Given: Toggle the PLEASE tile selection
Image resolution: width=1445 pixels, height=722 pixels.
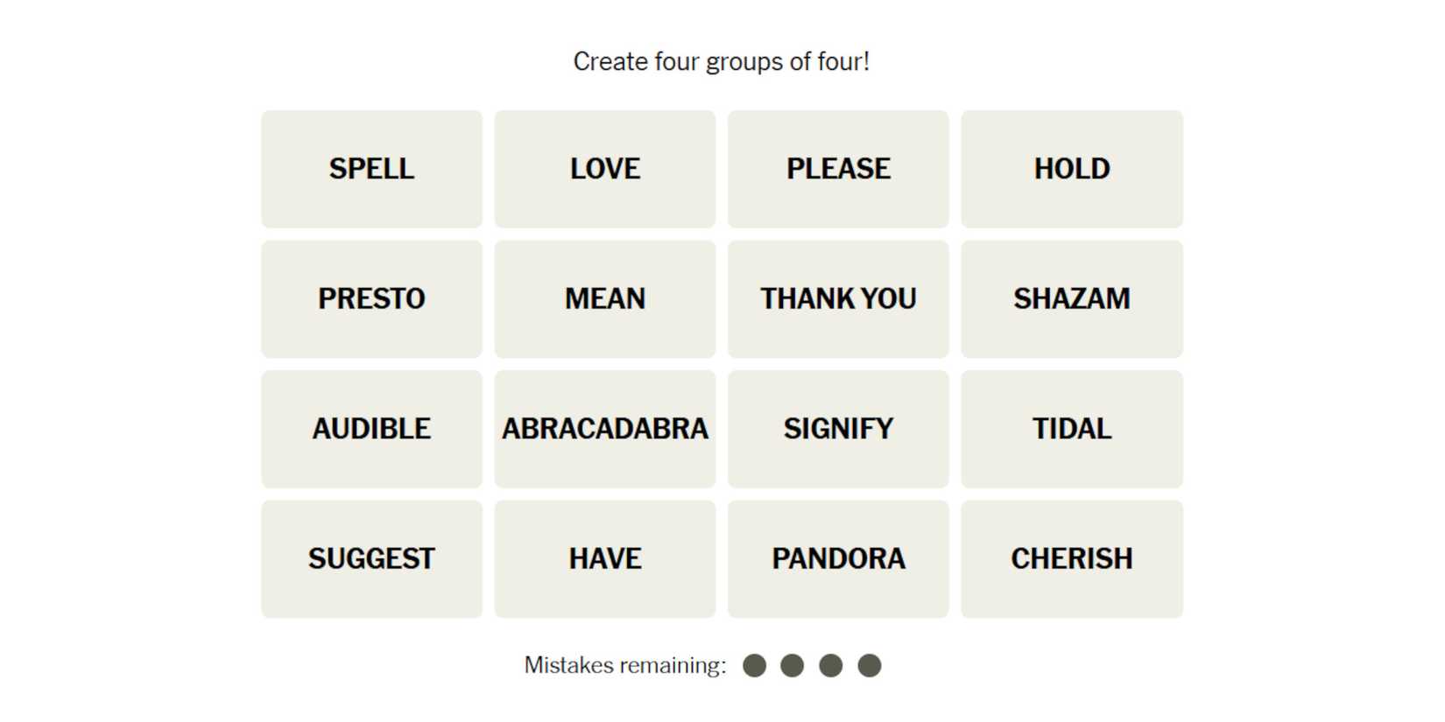Looking at the screenshot, I should (838, 169).
